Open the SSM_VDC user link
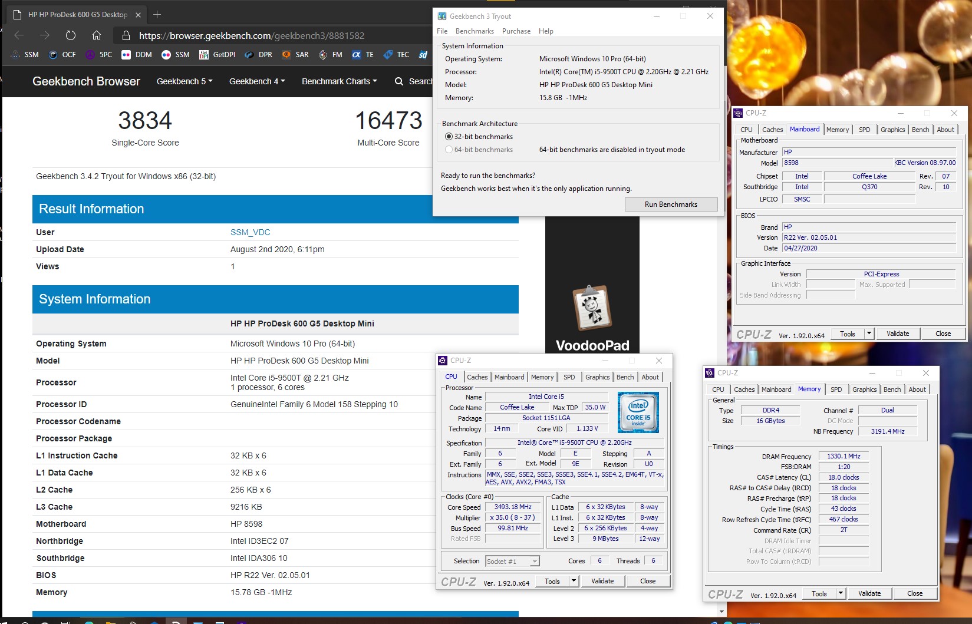The height and width of the screenshot is (624, 972). click(x=250, y=232)
